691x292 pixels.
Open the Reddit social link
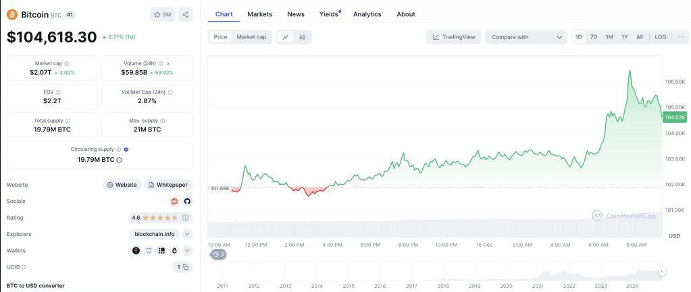pos(174,202)
